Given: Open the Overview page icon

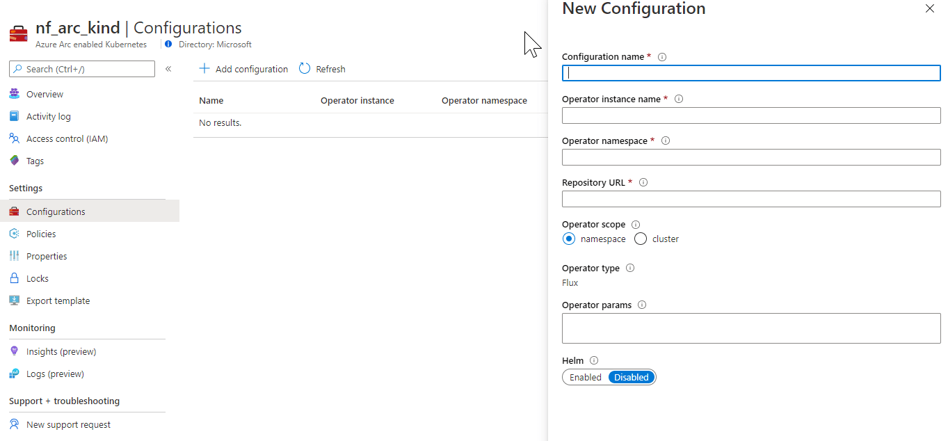Looking at the screenshot, I should 15,93.
